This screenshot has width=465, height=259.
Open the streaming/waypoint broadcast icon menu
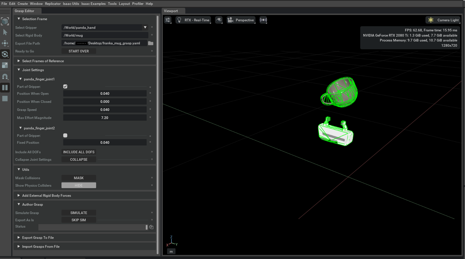(263, 20)
